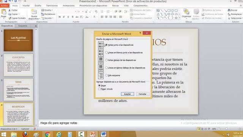Click Restablecer slide button
The image size is (243, 137).
click(48, 14)
